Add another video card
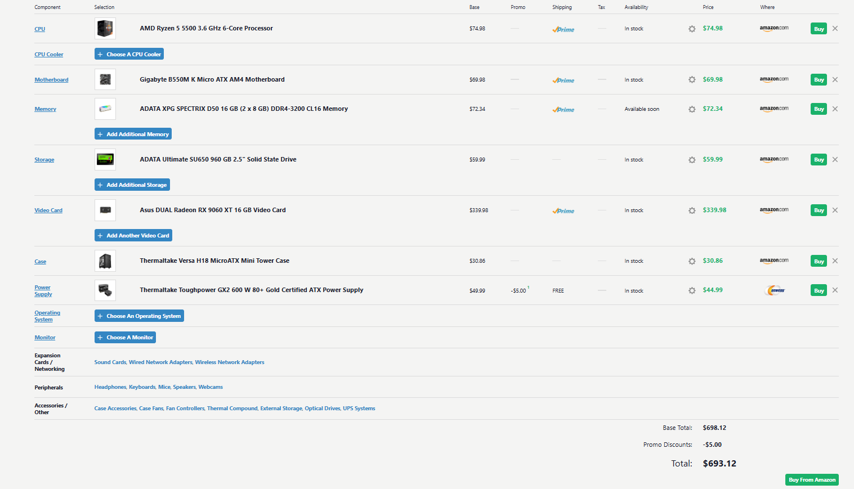Screen dimensions: 854x489 [133, 236]
